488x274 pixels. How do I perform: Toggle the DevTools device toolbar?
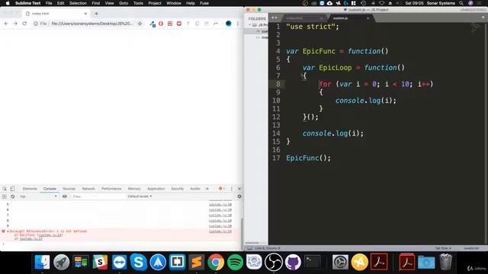[12, 189]
